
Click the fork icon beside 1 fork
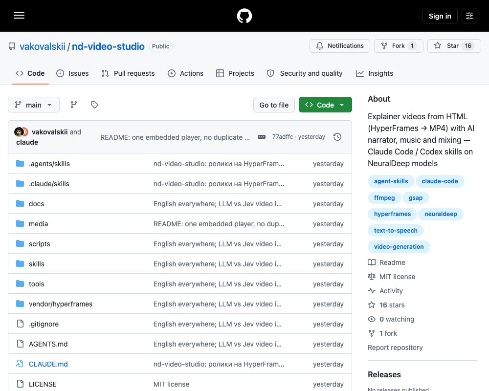coord(372,333)
